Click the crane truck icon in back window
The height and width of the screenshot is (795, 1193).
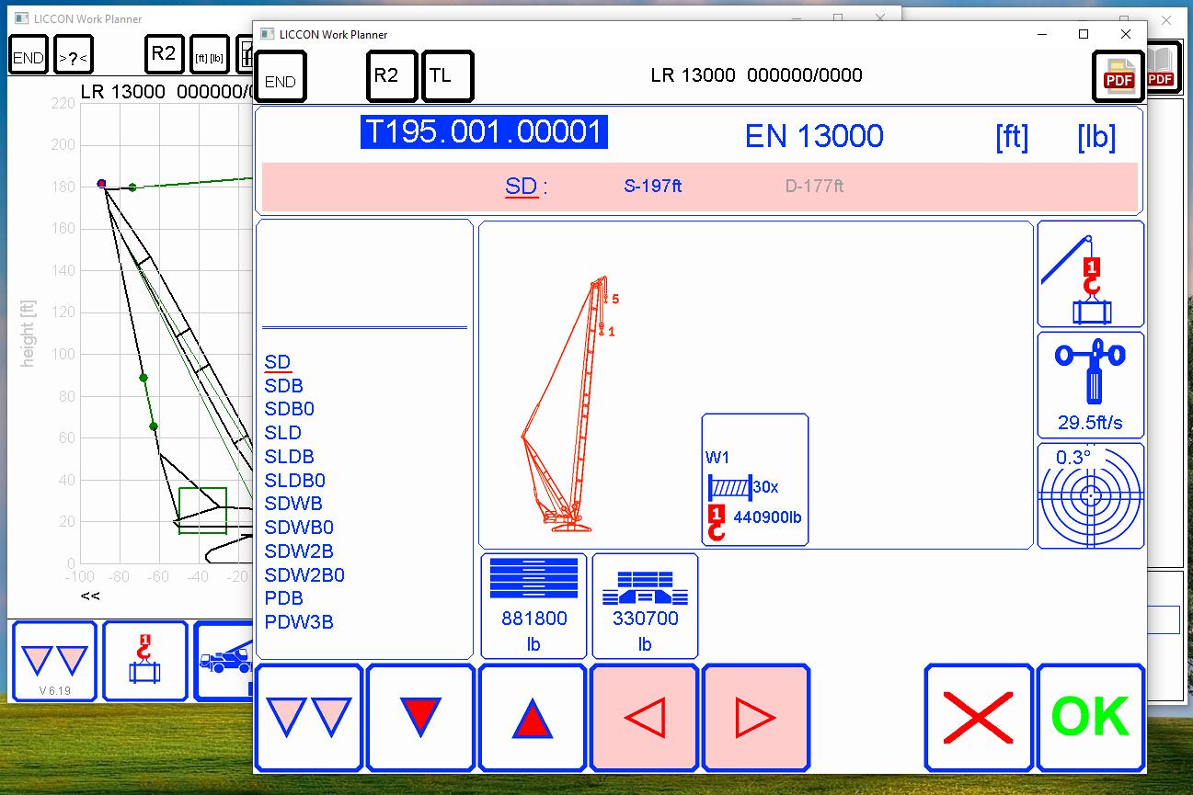(224, 662)
